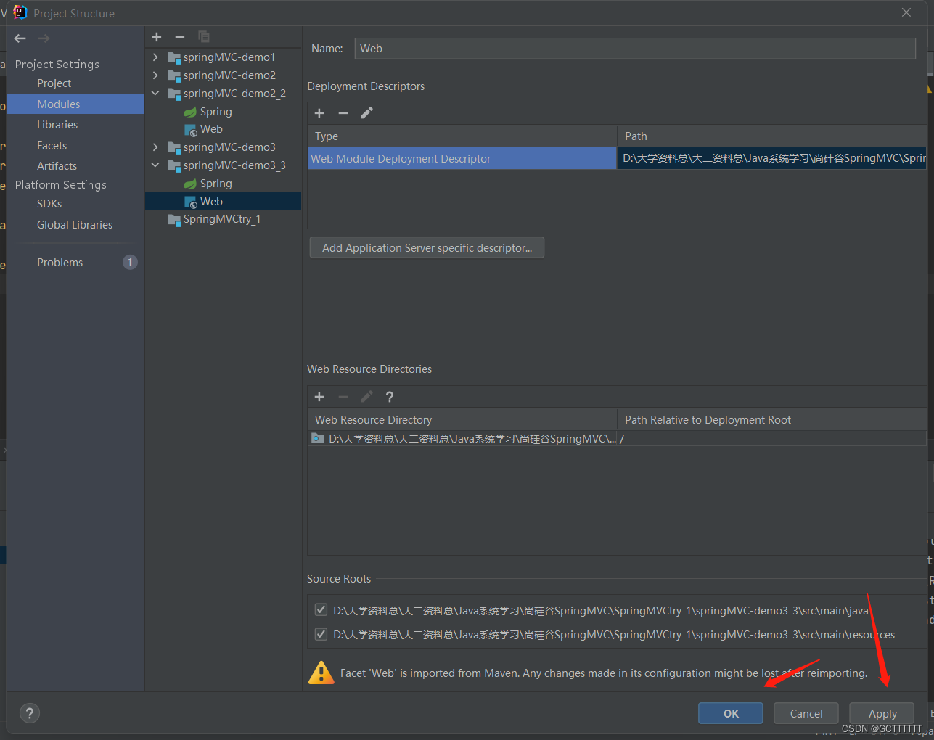Select the web resource directory row

(617, 438)
